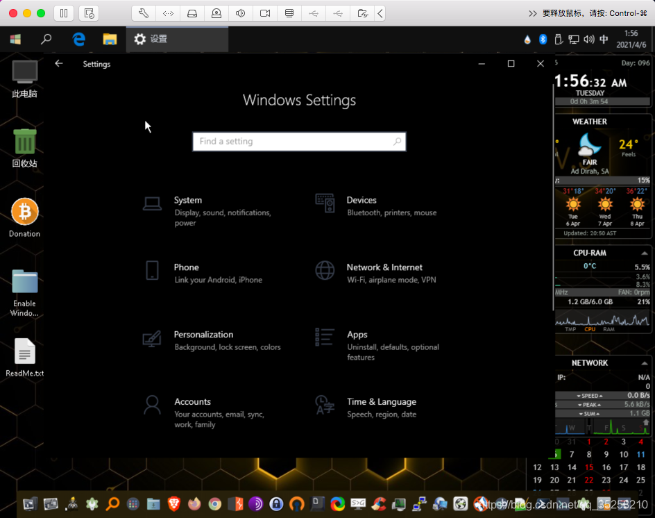Open File Explorer from the taskbar

click(110, 40)
